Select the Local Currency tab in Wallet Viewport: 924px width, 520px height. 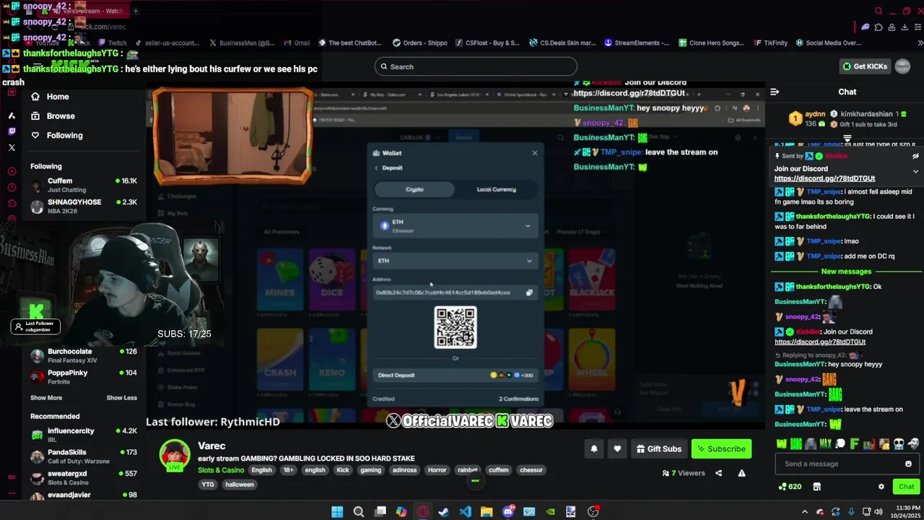click(497, 189)
